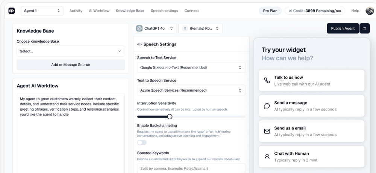Image resolution: width=376 pixels, height=173 pixels.
Task: Toggle the Enable Backchanneling switch
Action: 142,143
